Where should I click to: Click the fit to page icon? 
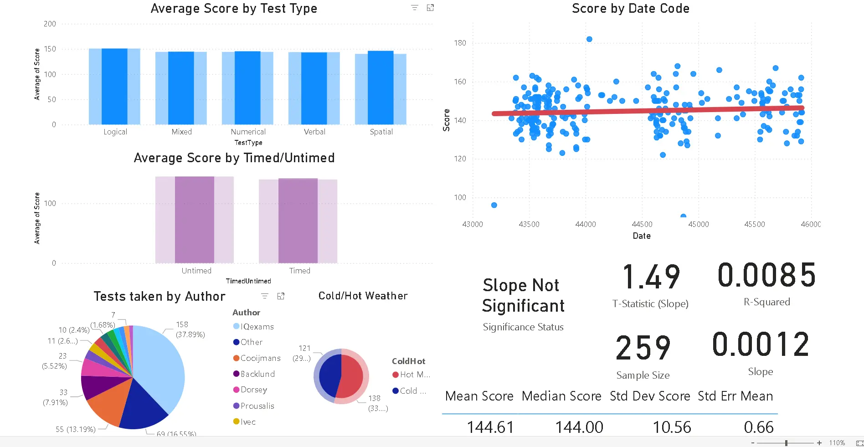click(859, 442)
